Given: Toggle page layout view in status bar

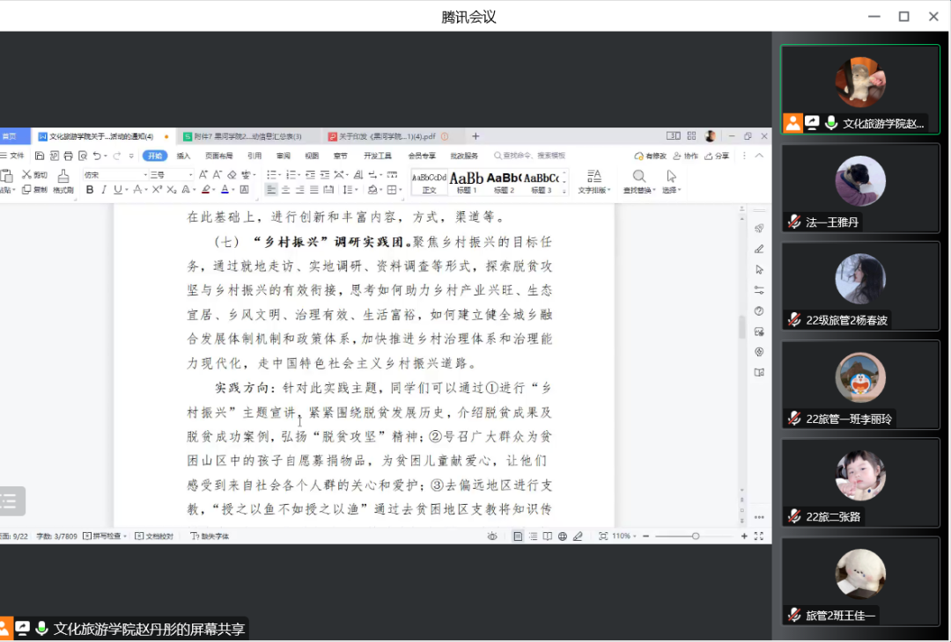Looking at the screenshot, I should [x=518, y=536].
